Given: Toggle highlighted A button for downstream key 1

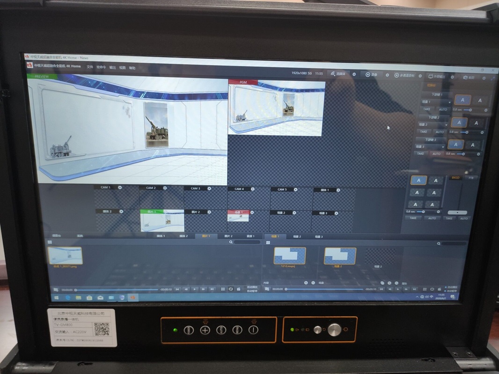Looking at the screenshot, I should (x=462, y=100).
